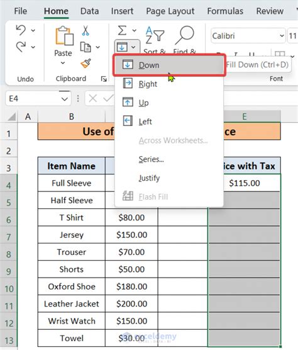The width and height of the screenshot is (298, 350).
Task: Click the Paste clipboard icon
Action: (x=64, y=36)
